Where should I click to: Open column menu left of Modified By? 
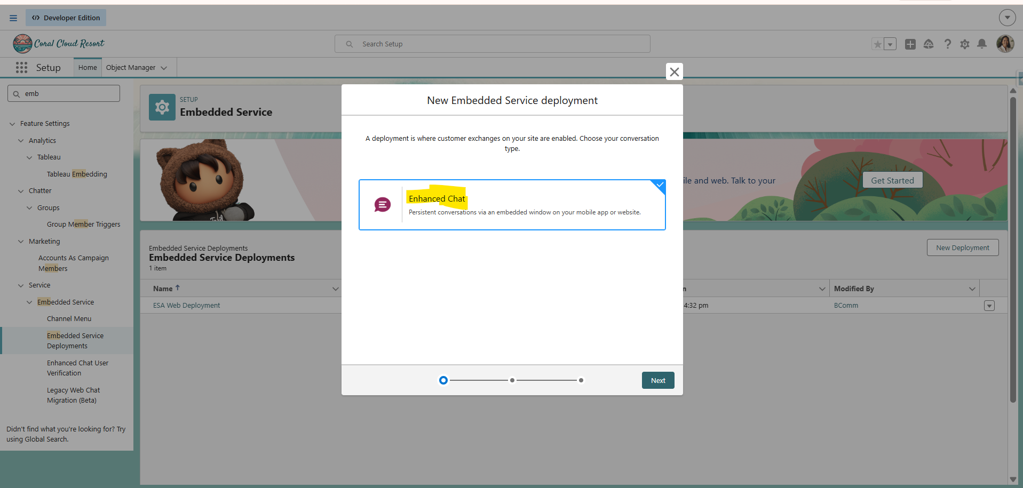click(822, 289)
